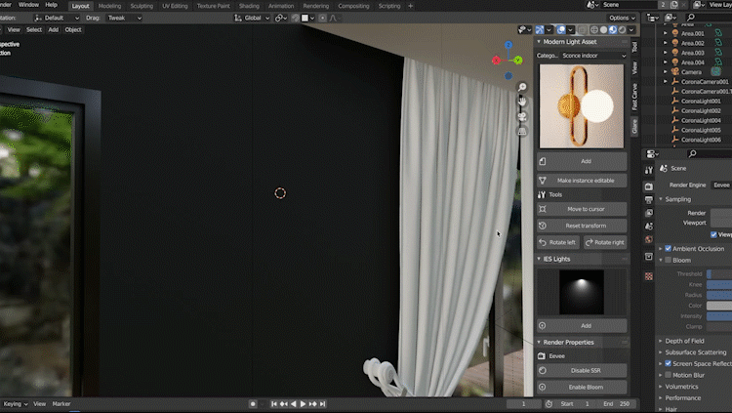This screenshot has width=732, height=413.
Task: Toggle snapping magnet icon in header
Action: (295, 18)
